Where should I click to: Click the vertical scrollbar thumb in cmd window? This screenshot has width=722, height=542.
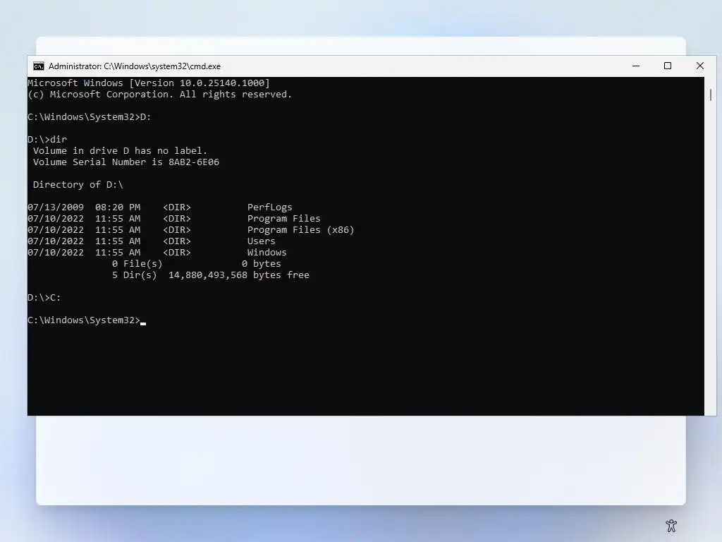[x=711, y=95]
